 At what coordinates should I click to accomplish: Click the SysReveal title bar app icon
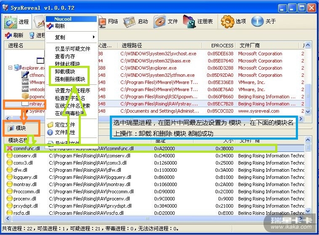[x=5, y=8]
